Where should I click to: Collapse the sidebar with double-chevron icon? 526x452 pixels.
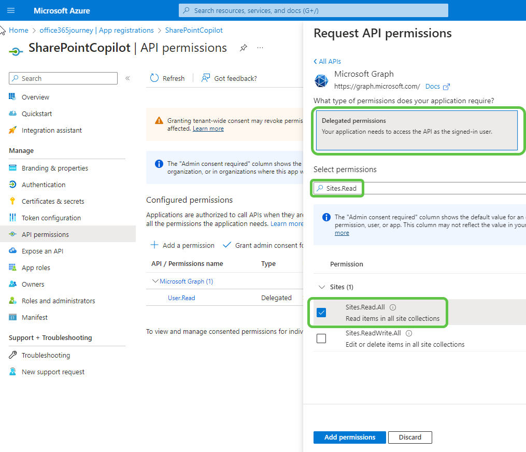point(127,78)
